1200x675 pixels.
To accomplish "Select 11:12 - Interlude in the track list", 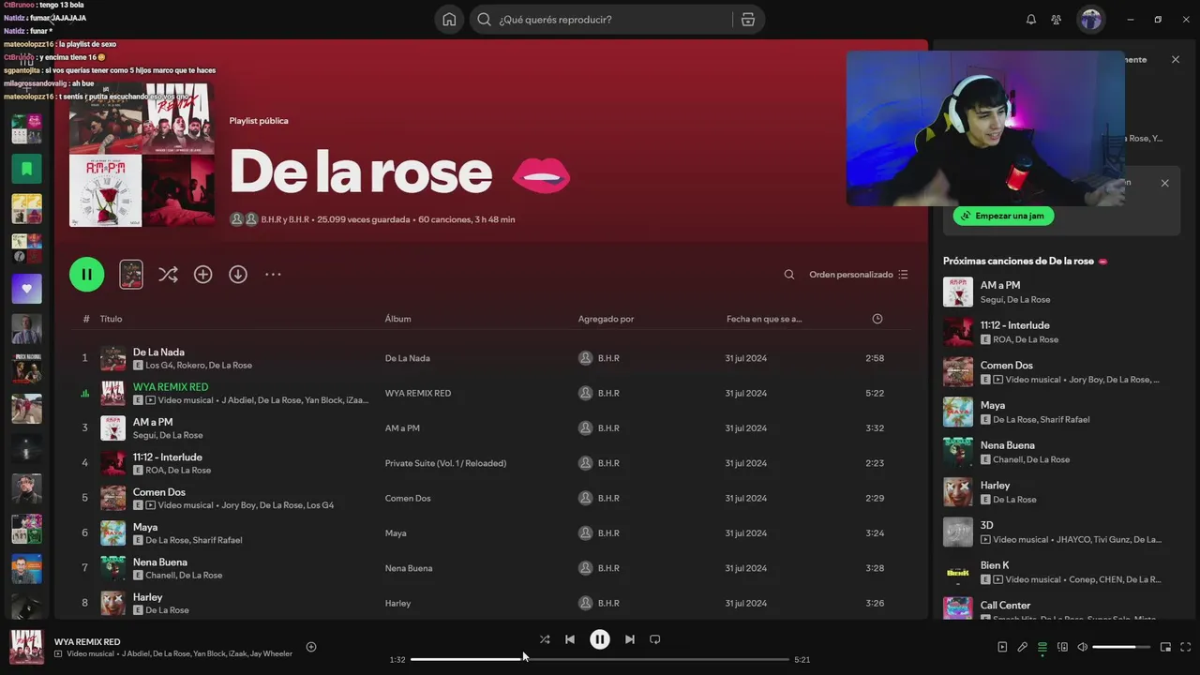I will tap(167, 457).
